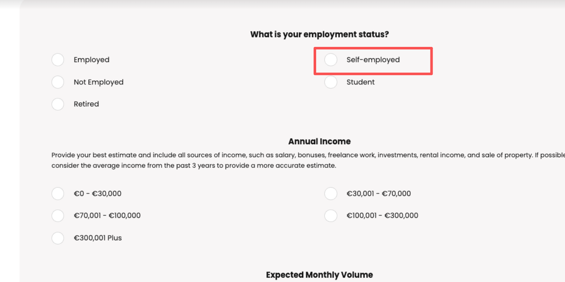Pick the Student radio button
Image resolution: width=565 pixels, height=282 pixels.
(x=331, y=82)
